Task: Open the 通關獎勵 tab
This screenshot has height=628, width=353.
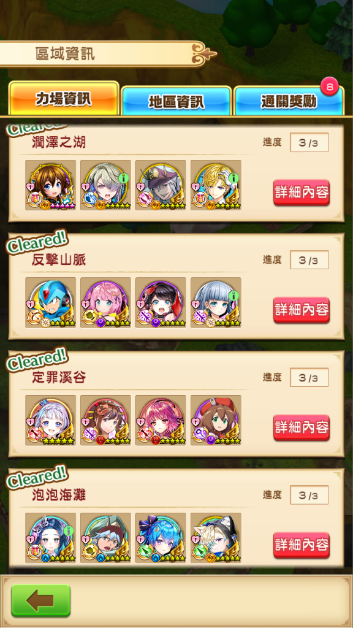Action: tap(289, 102)
